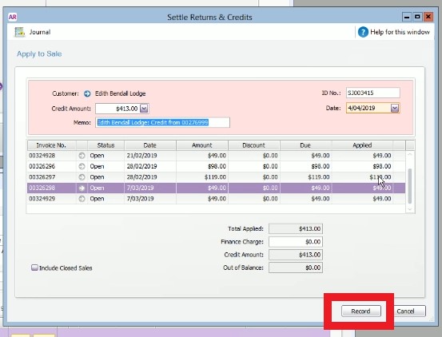Viewport: 442px width, 337px height.
Task: Open invoice 00326297 via its status arrow
Action: 82,177
